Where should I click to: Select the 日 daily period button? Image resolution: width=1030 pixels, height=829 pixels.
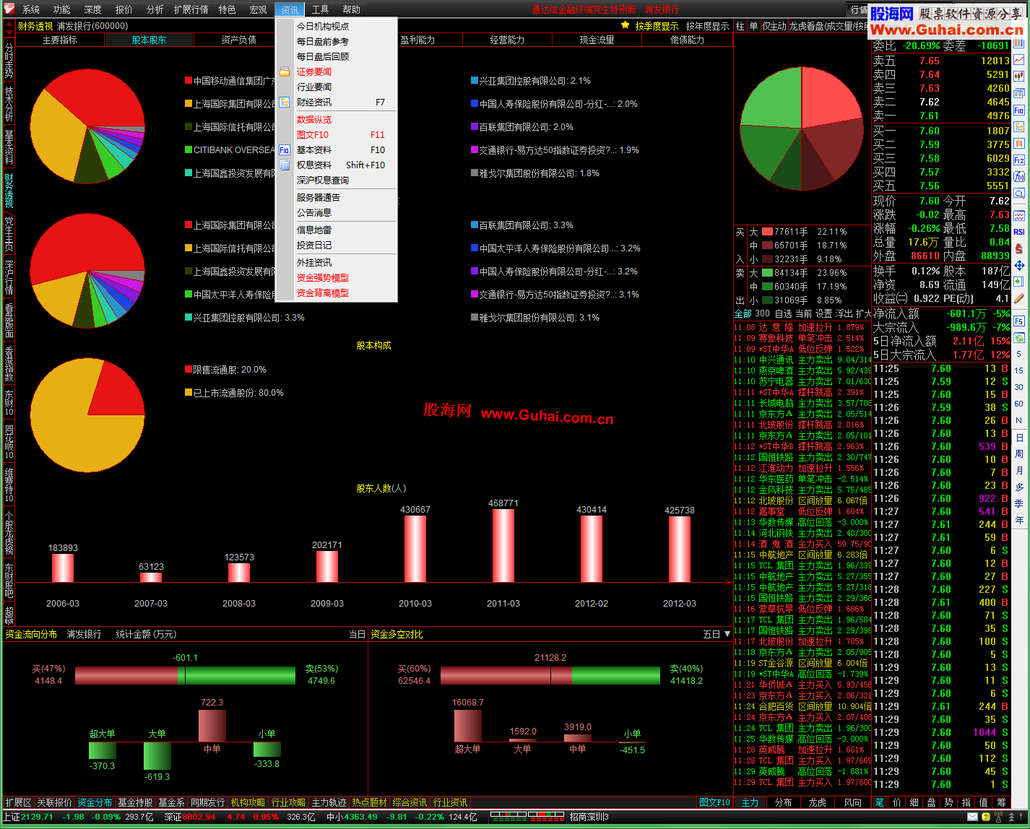(x=1019, y=438)
